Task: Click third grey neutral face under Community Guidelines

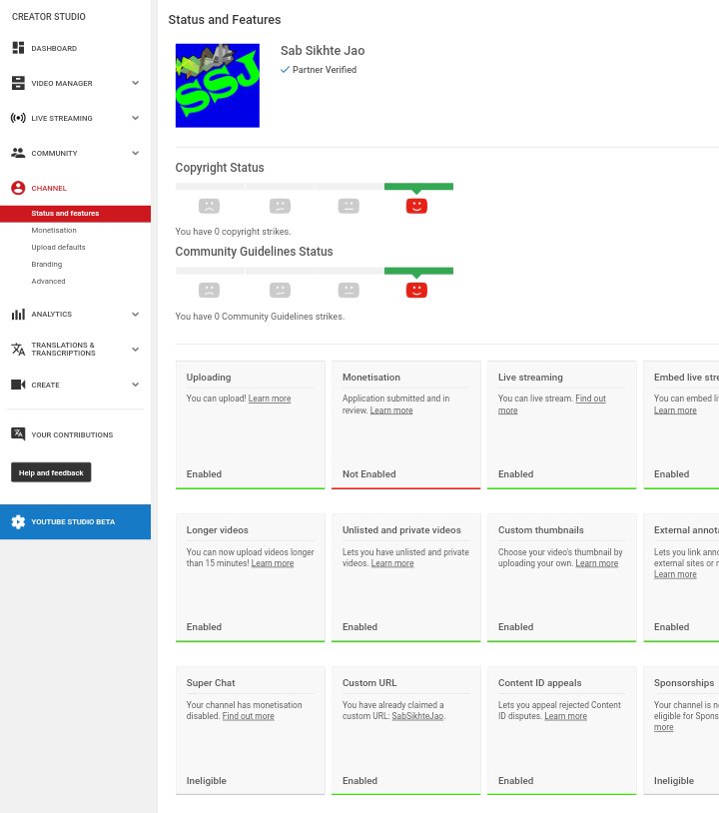Action: pos(349,290)
